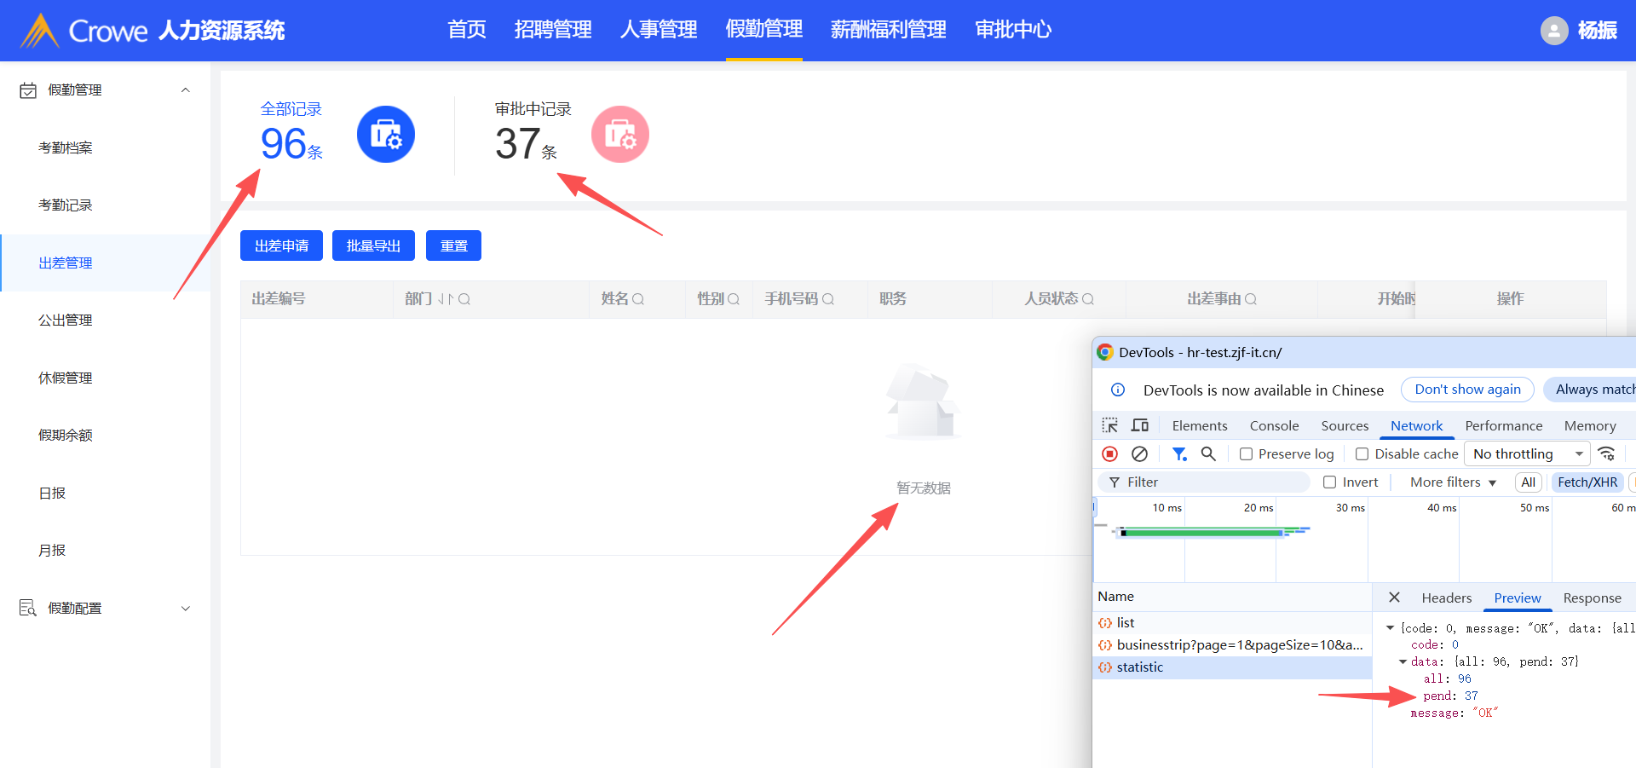Viewport: 1636px width, 768px height.
Task: Open 审批中心 in the top navigation
Action: coord(1013,30)
